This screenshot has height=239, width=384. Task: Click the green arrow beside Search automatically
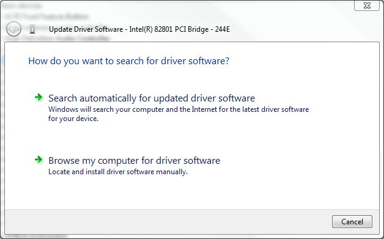point(39,97)
